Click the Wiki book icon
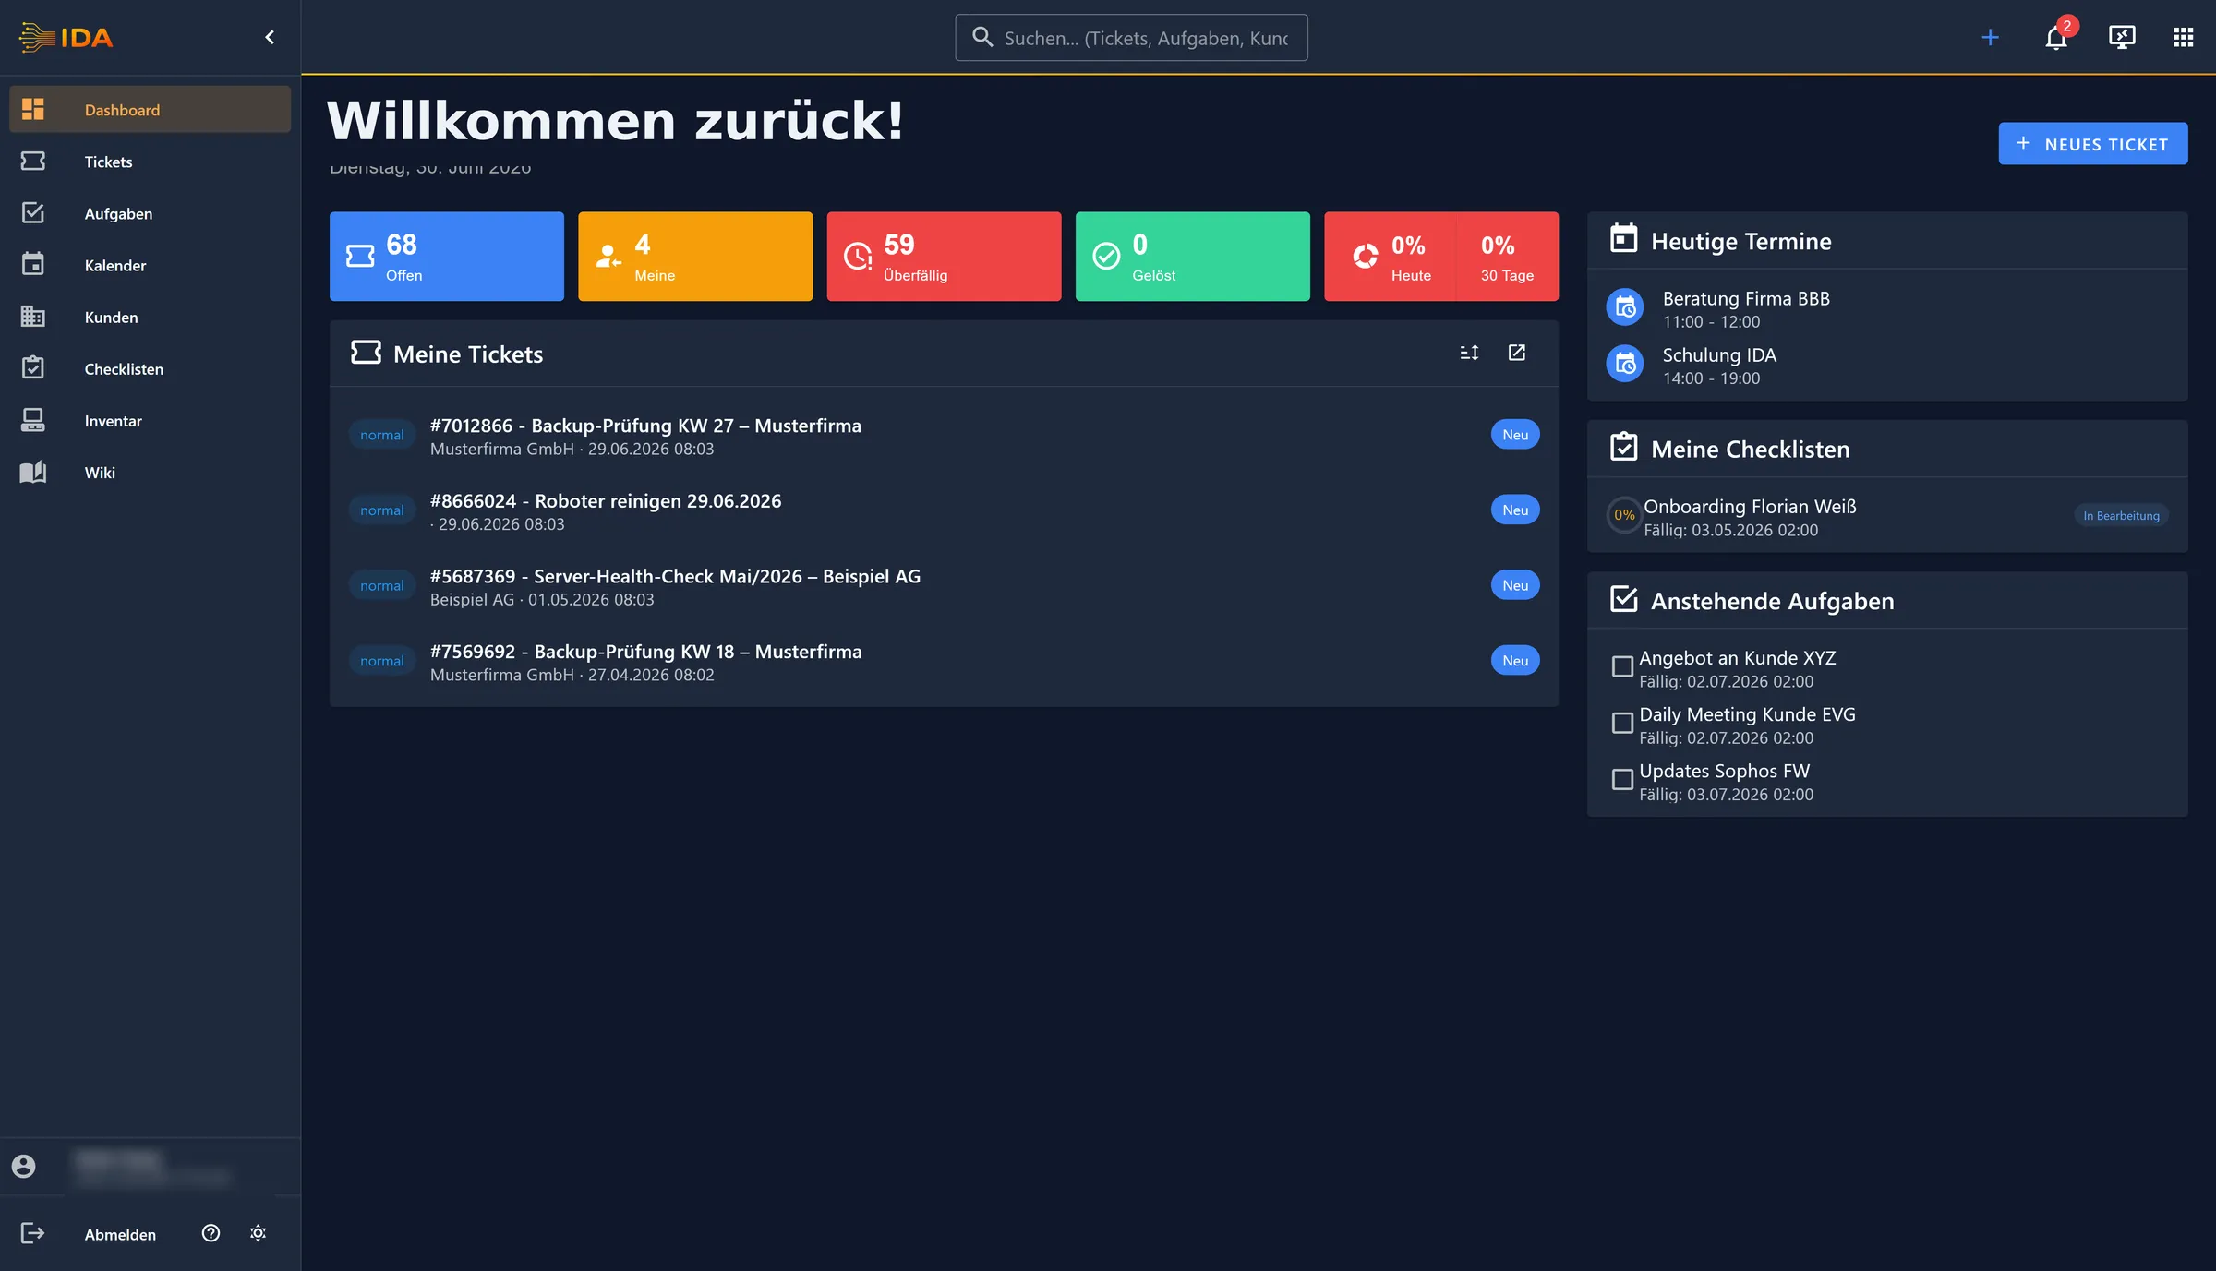Image resolution: width=2216 pixels, height=1271 pixels. (x=33, y=472)
